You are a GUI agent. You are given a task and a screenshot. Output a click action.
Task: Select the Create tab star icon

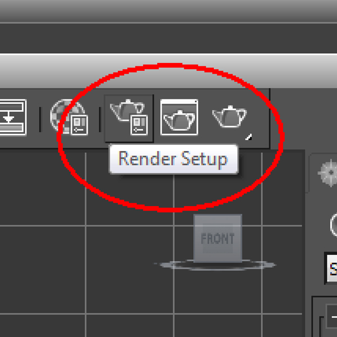coord(329,173)
